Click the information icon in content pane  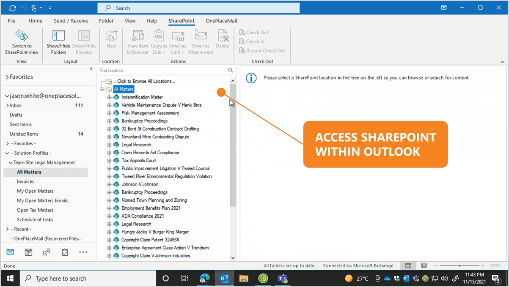click(x=251, y=78)
